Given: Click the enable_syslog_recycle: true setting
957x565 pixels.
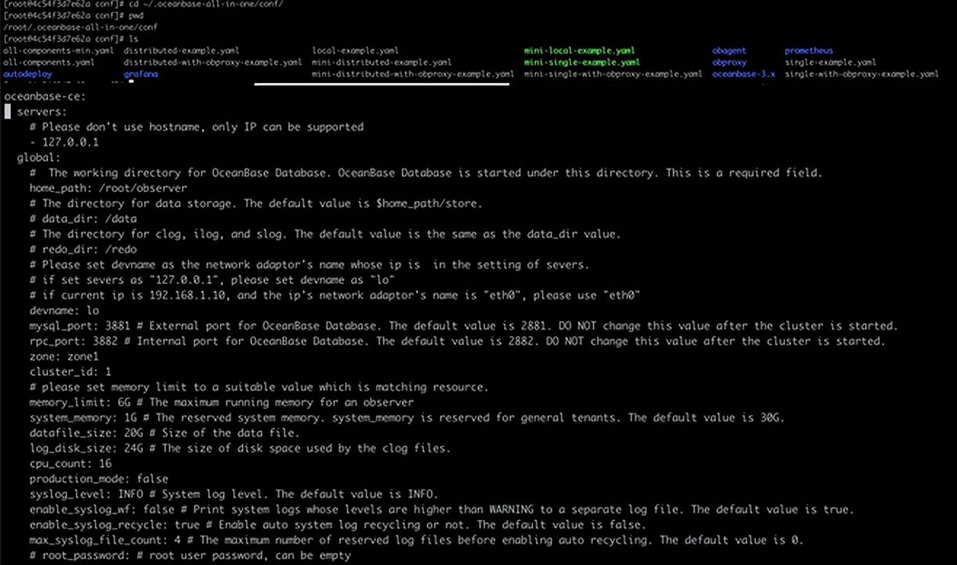Looking at the screenshot, I should 114,524.
